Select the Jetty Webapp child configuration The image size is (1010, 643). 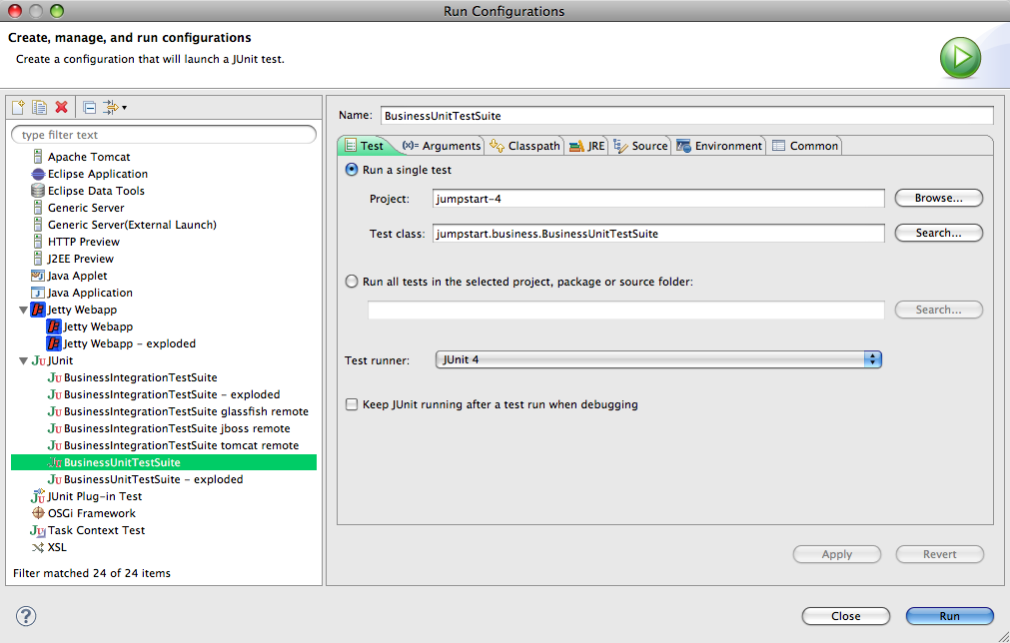tap(98, 326)
